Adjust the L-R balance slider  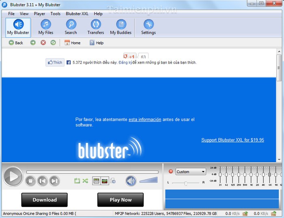point(186,183)
